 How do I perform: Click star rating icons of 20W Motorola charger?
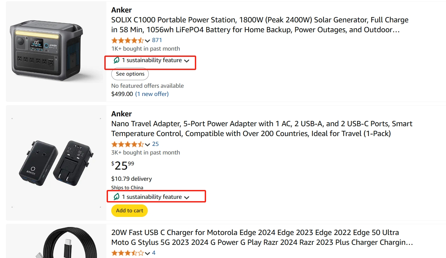127,253
